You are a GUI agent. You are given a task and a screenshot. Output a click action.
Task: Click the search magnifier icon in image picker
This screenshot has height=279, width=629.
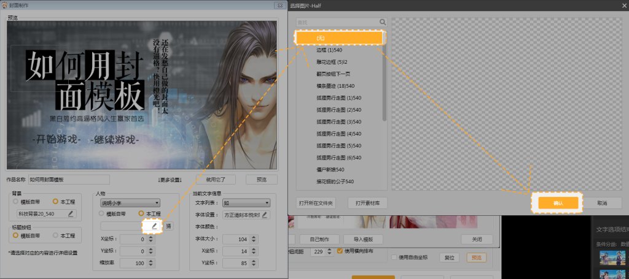click(383, 22)
